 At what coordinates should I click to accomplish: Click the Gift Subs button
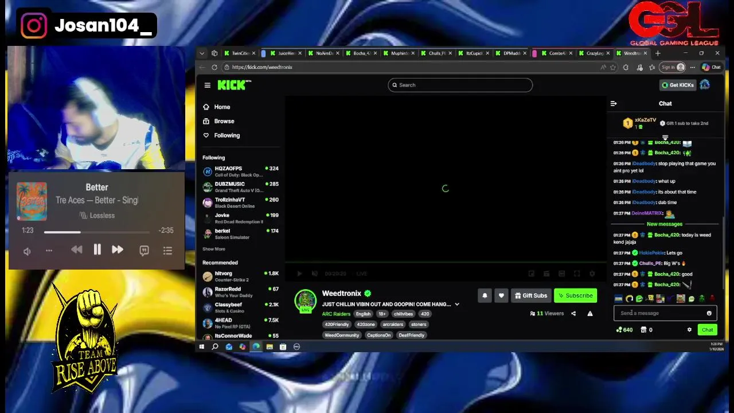point(531,295)
